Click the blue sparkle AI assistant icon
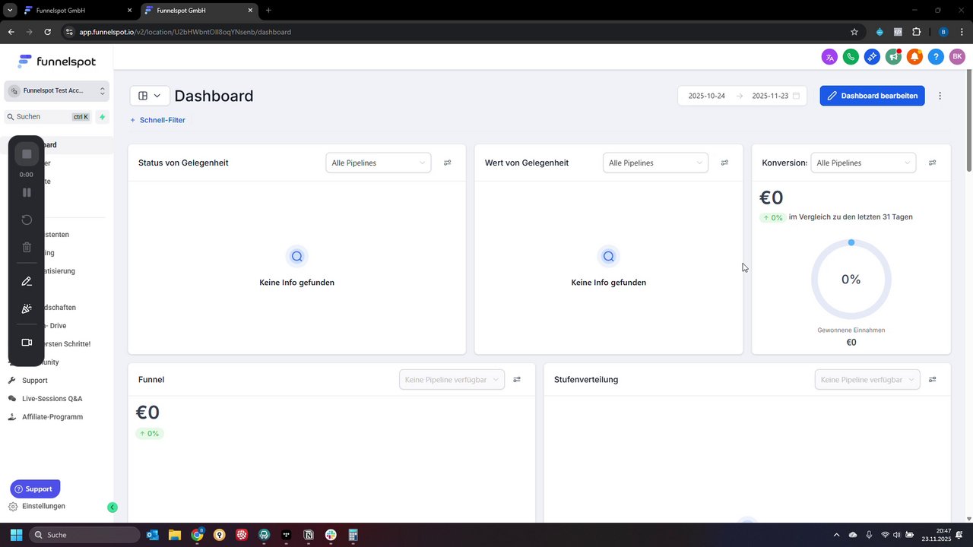The image size is (973, 547). pos(872,57)
